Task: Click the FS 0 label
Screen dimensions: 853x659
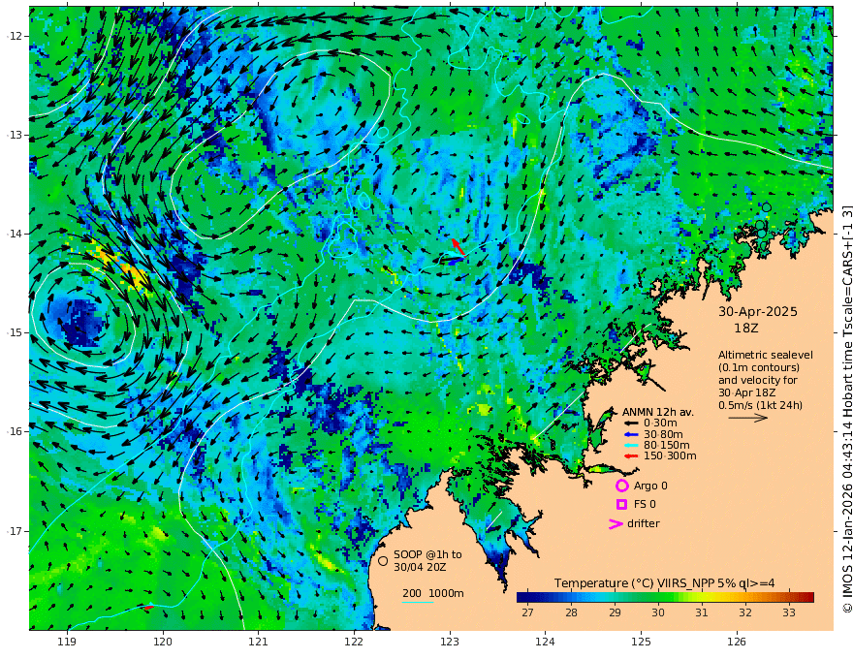Action: coord(645,505)
